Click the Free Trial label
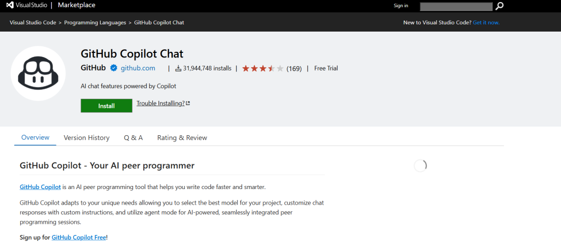Viewport: 561px width, 245px height. 326,68
